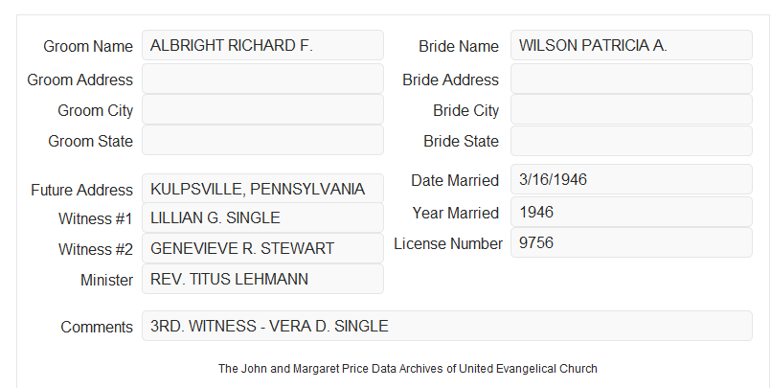
Task: Click the Groom Name label
Action: pyautogui.click(x=88, y=46)
